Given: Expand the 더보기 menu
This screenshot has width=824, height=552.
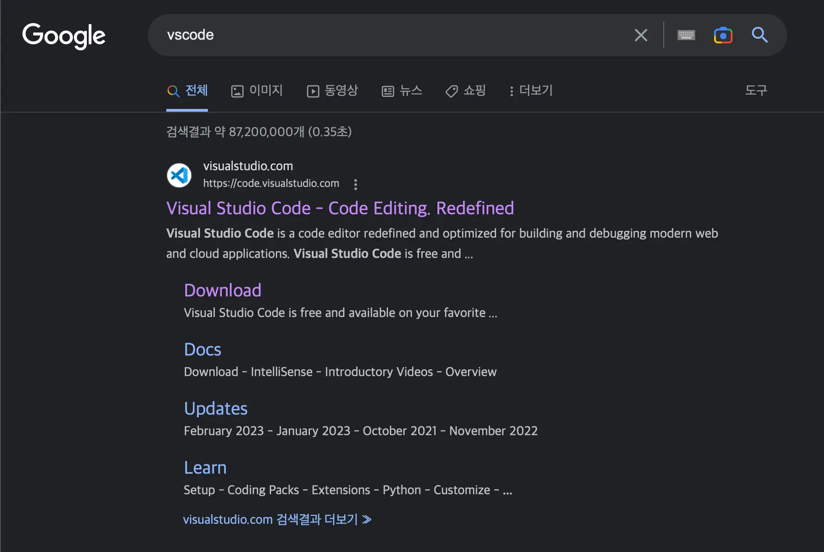Looking at the screenshot, I should (531, 90).
